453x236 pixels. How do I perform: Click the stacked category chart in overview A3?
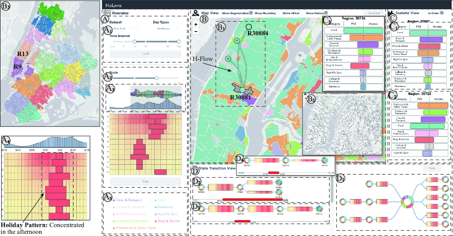point(156,94)
